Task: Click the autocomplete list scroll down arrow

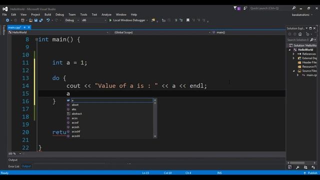Action: [x=155, y=136]
